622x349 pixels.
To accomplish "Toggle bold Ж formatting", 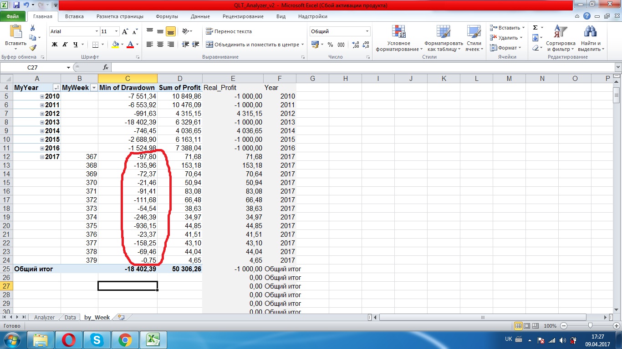I will 55,45.
